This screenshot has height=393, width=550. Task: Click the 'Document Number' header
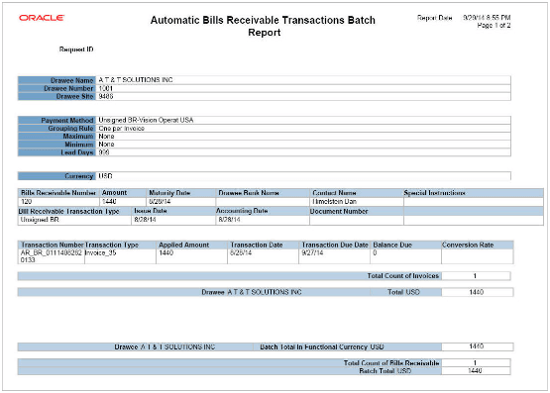(339, 211)
